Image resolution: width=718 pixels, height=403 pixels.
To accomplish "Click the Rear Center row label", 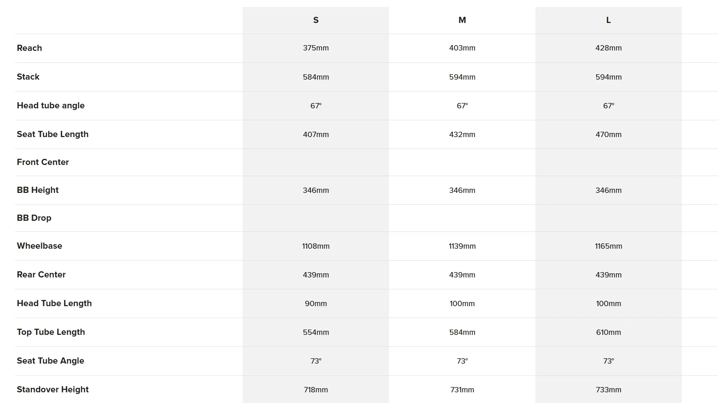I will 41,275.
